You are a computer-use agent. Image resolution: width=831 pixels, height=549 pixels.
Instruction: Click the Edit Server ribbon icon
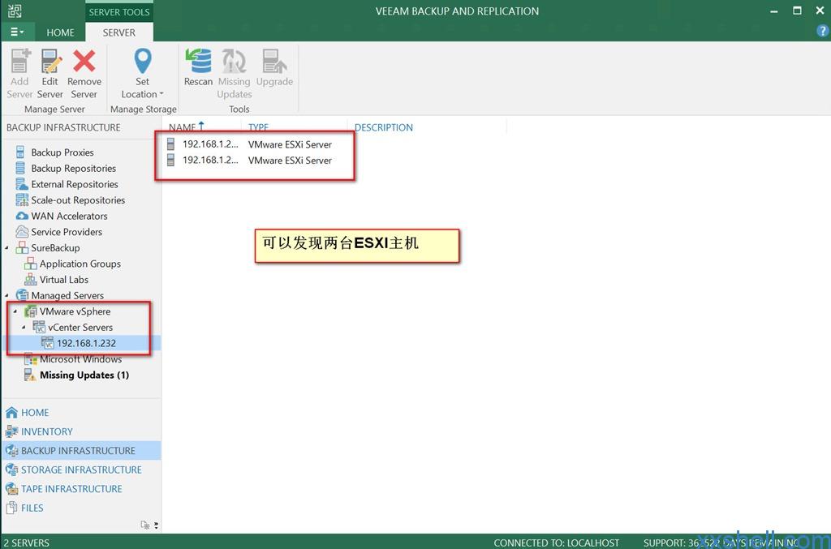[50, 61]
